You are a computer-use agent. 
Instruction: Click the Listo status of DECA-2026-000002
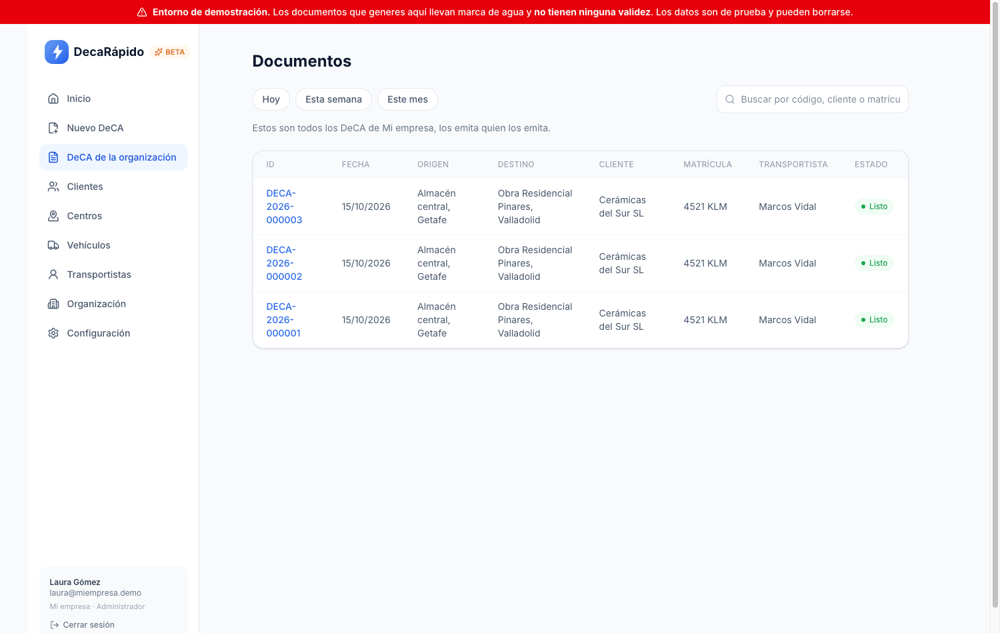pos(874,263)
